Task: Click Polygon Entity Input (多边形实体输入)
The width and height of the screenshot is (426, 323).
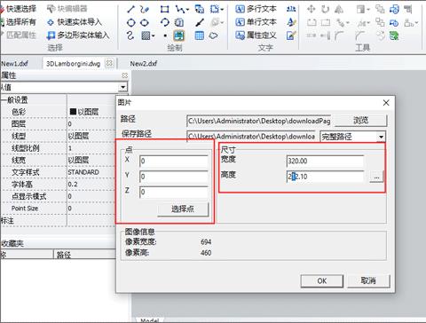Action: point(78,35)
